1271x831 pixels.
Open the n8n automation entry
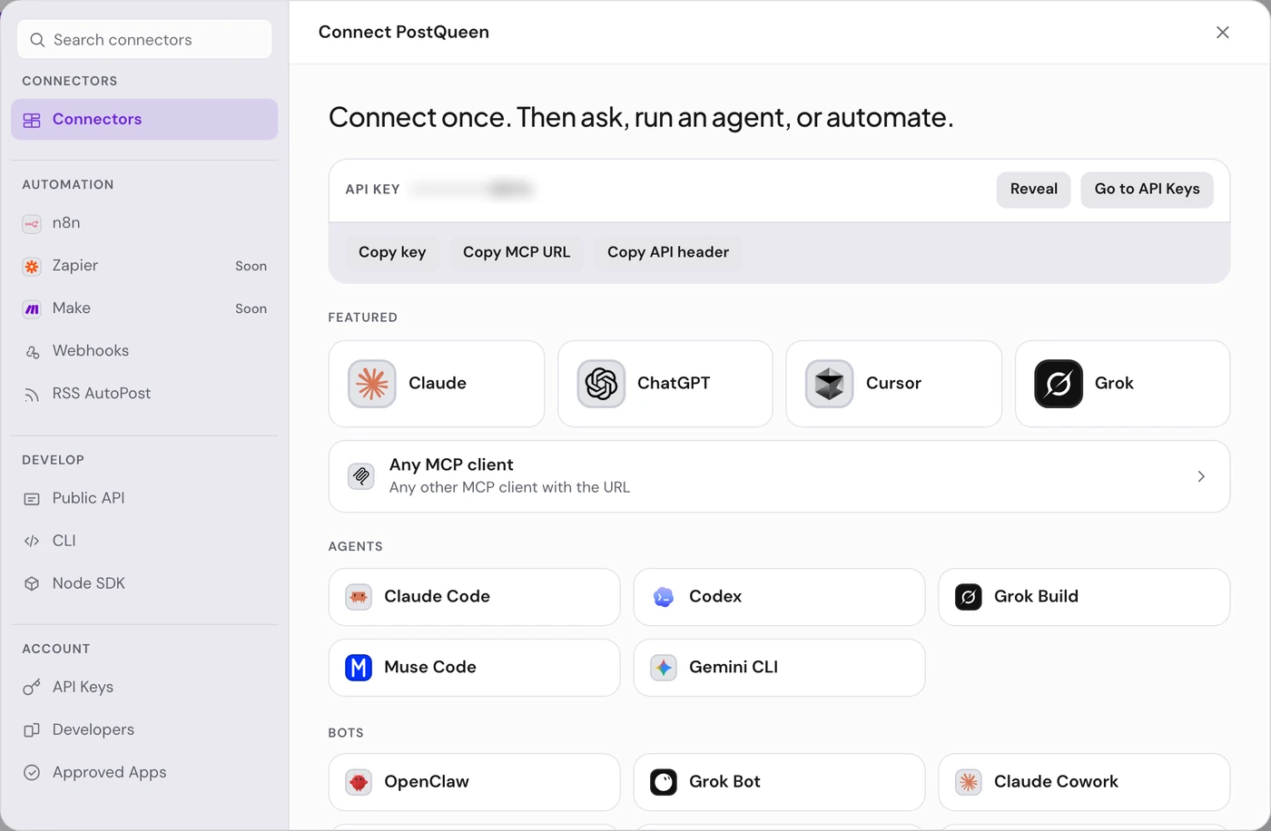(144, 223)
